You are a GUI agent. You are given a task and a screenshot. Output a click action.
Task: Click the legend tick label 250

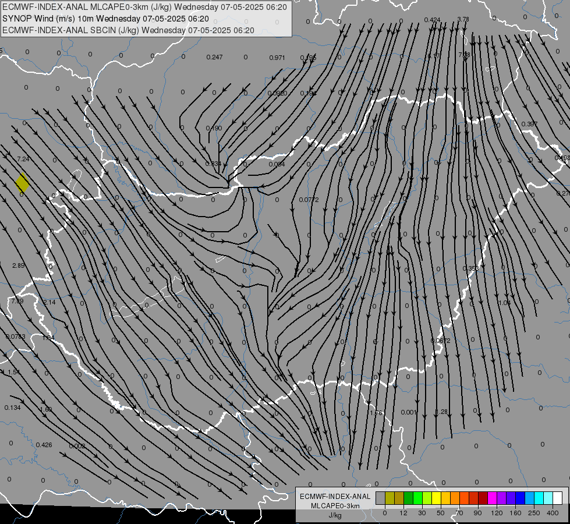tap(534, 513)
